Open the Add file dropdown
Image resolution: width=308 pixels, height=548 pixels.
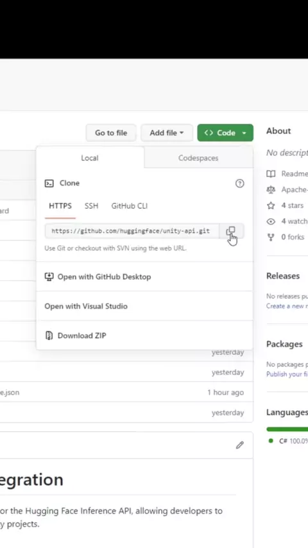(167, 133)
